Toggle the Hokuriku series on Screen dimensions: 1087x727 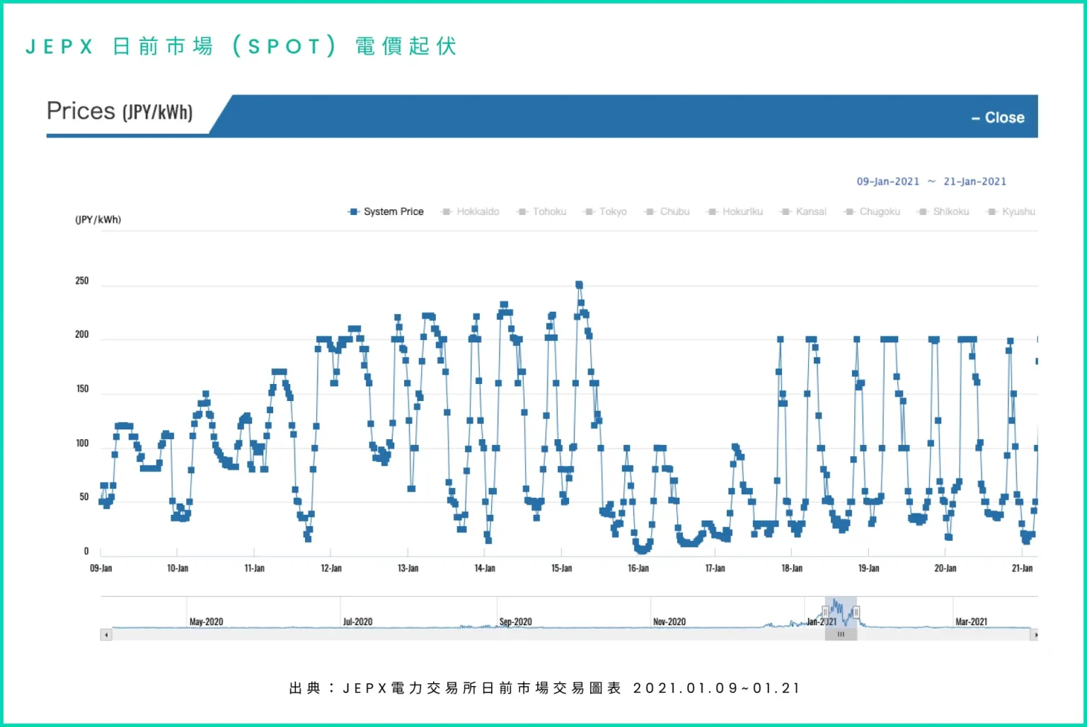pyautogui.click(x=735, y=211)
